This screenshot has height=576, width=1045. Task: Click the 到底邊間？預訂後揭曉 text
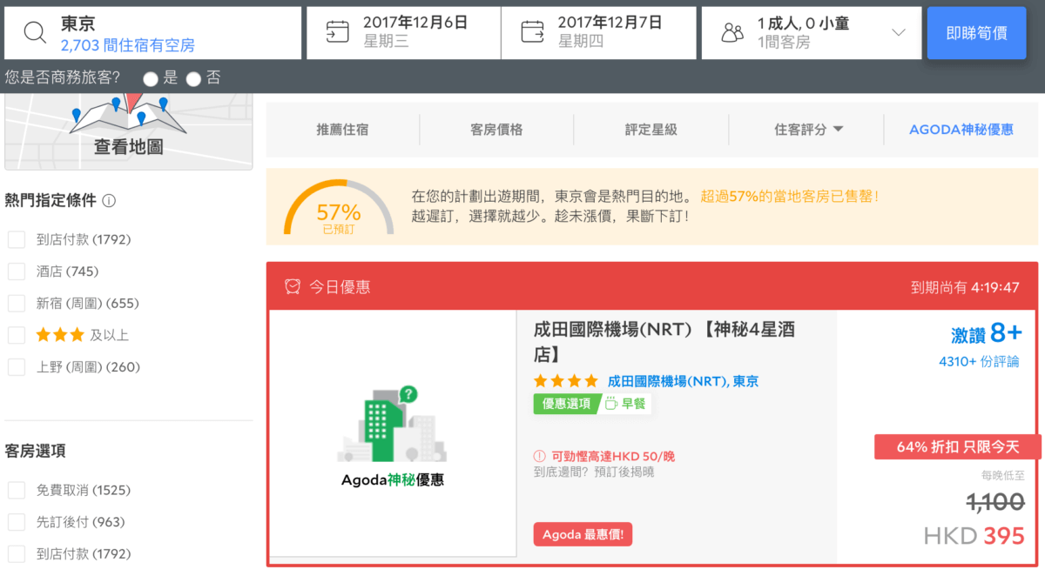point(594,472)
